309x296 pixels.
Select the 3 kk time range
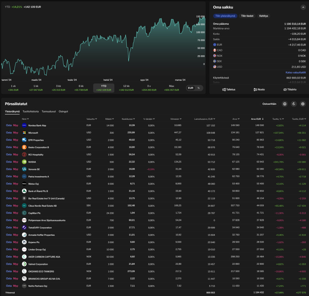coord(59,88)
